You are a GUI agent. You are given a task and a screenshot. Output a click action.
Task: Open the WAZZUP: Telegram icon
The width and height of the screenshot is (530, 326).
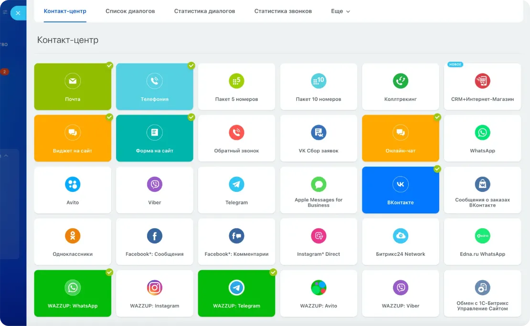click(237, 287)
